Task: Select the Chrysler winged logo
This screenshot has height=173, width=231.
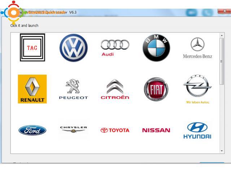Action: [73, 129]
